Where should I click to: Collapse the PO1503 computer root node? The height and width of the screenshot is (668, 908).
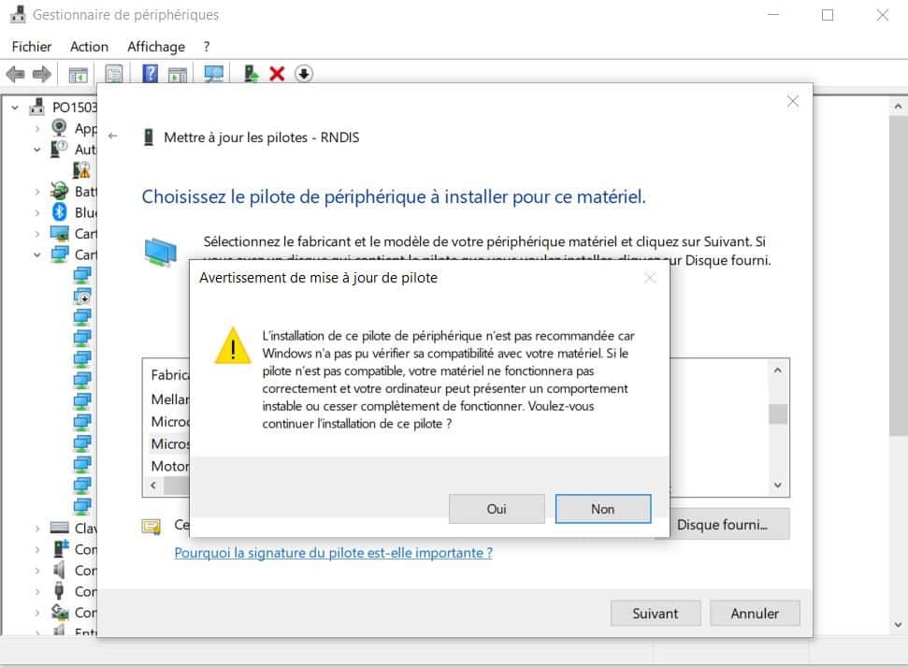[15, 108]
